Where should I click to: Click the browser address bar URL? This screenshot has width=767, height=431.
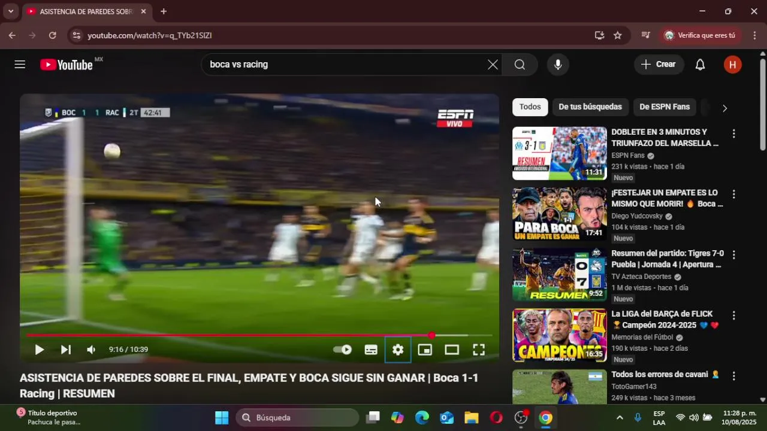point(150,35)
